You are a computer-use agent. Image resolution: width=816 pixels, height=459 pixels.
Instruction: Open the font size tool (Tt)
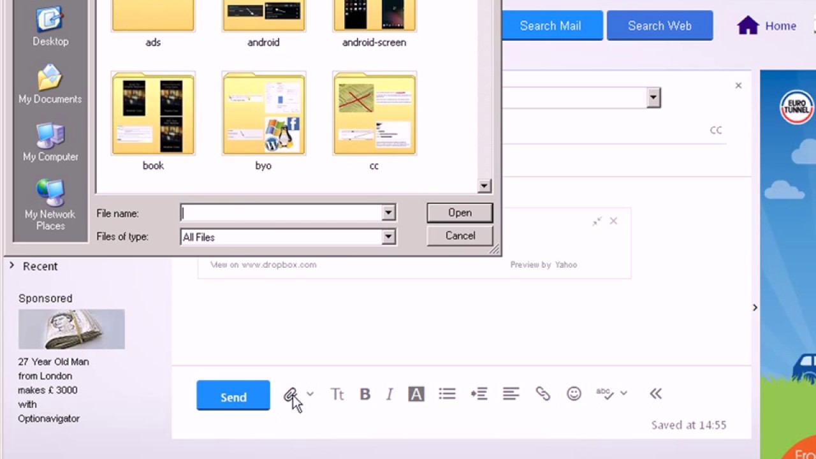pyautogui.click(x=337, y=394)
